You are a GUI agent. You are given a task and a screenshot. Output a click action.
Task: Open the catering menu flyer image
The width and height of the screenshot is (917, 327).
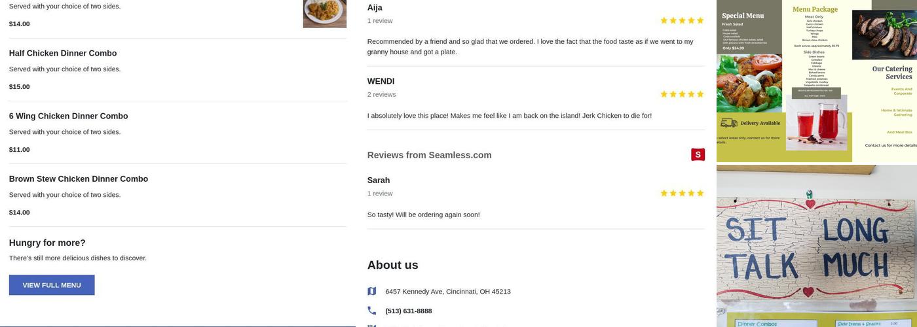pos(816,81)
